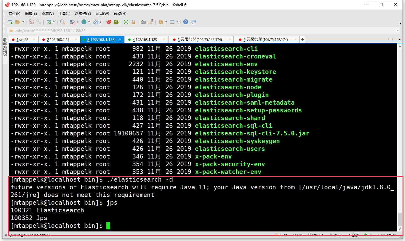405x241 pixels.
Task: Click the x-pack-watcher-env filename
Action: point(228,172)
